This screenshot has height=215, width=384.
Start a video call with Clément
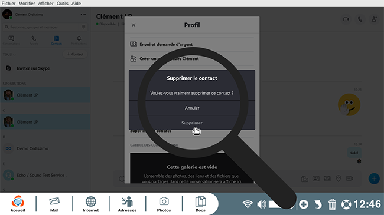pyautogui.click(x=346, y=19)
